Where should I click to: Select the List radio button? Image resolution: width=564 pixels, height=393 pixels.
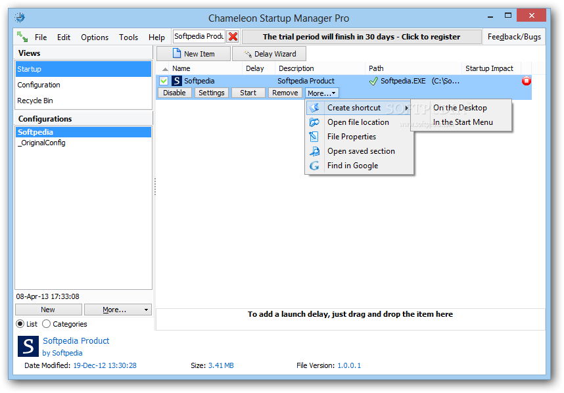(x=20, y=324)
